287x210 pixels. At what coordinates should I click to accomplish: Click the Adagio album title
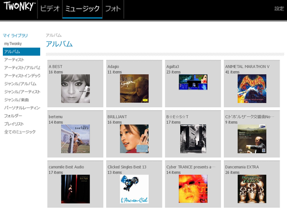(113, 67)
